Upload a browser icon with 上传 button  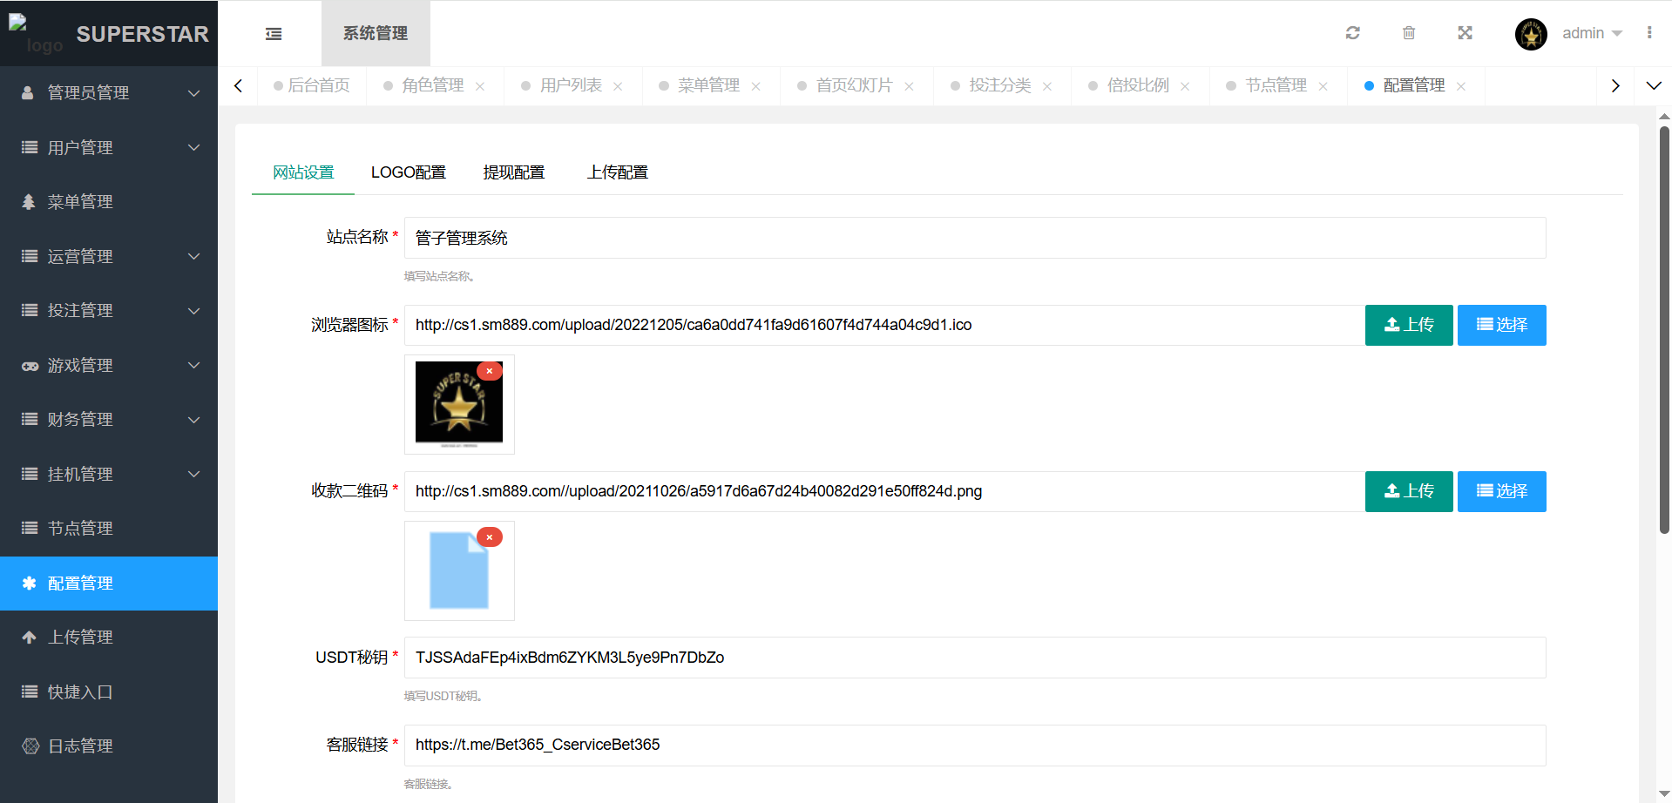tap(1409, 325)
